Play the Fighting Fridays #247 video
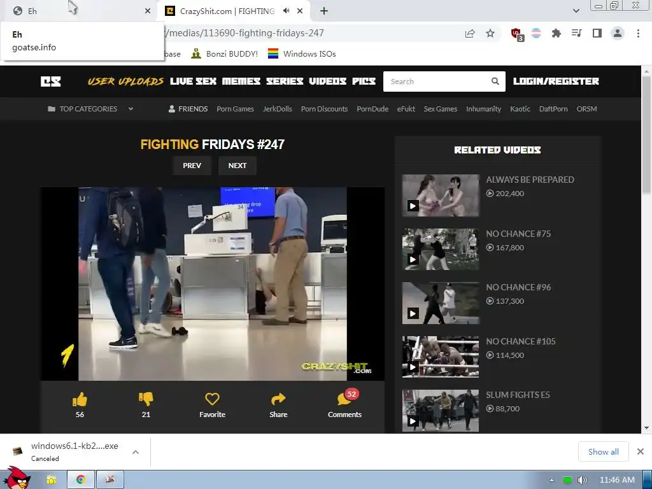652x489 pixels. 212,284
